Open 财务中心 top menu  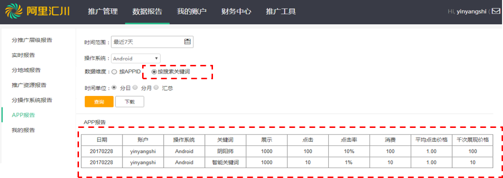coord(236,11)
